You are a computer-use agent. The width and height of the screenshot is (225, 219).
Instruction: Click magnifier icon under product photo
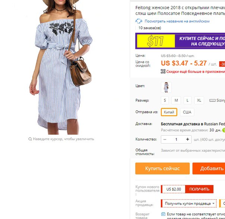pyautogui.click(x=30, y=139)
